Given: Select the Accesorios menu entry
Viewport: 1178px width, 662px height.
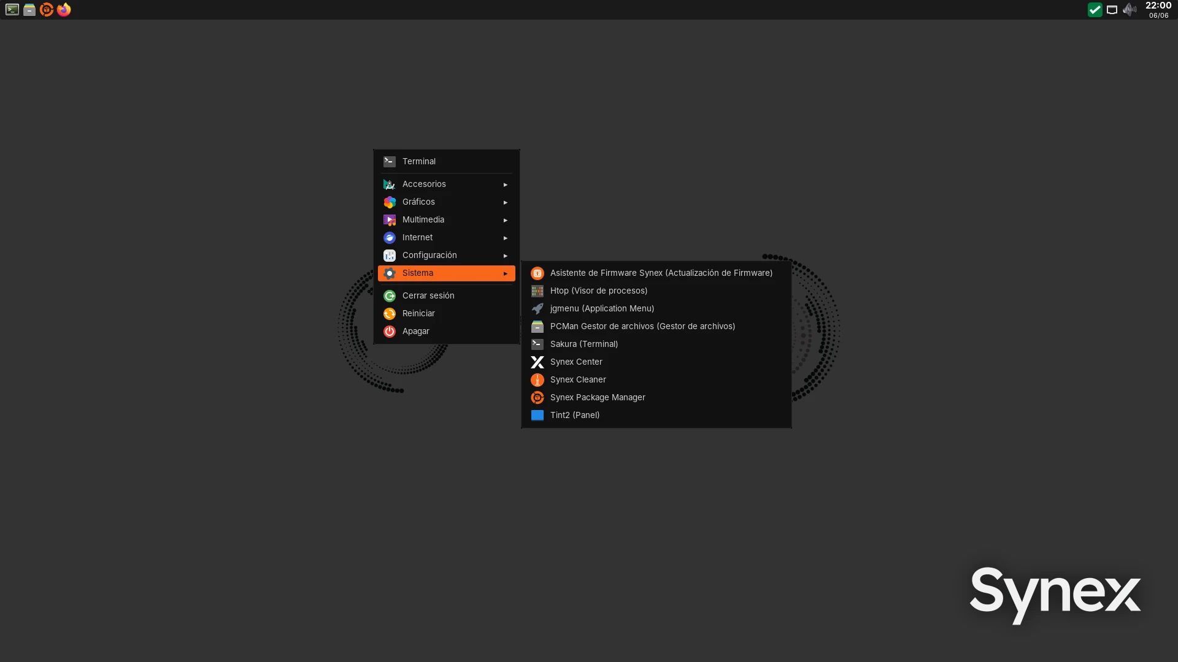Looking at the screenshot, I should pyautogui.click(x=447, y=185).
